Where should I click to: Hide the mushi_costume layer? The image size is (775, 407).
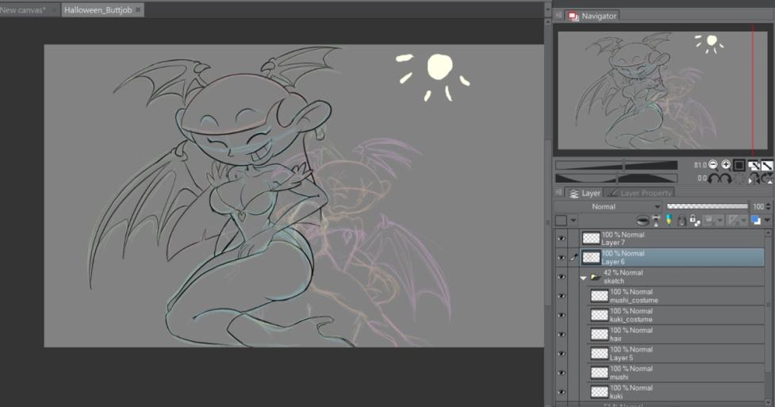tap(562, 296)
